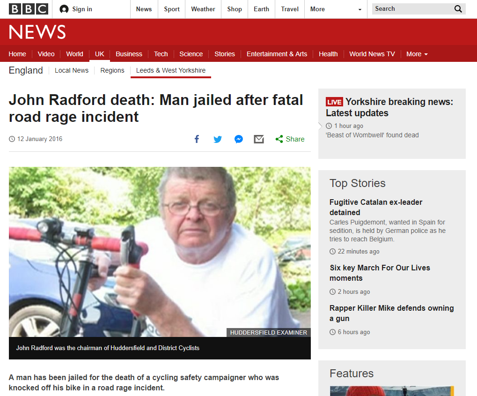Viewport: 477px width, 396px height.
Task: Open Yorkshire breaking news latest updates
Action: coord(389,107)
